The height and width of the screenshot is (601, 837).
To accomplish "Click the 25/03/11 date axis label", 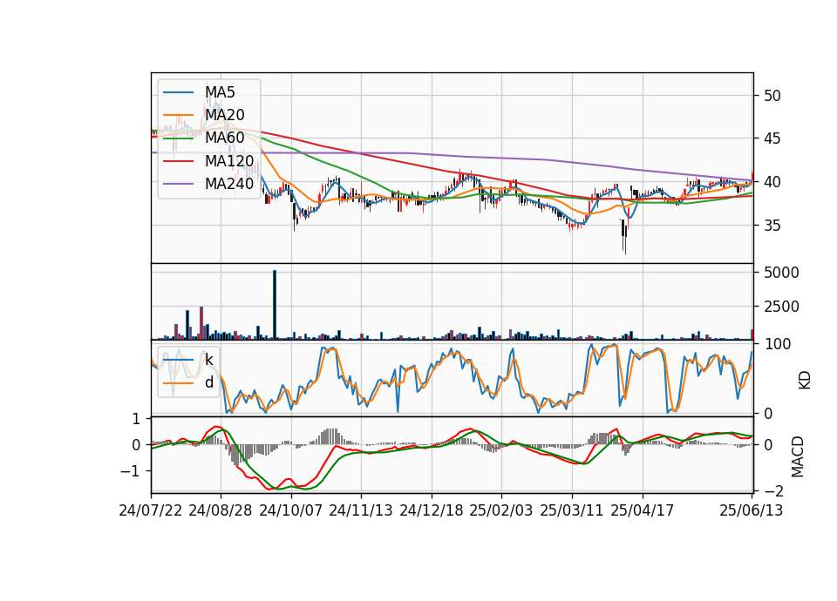I will 572,510.
